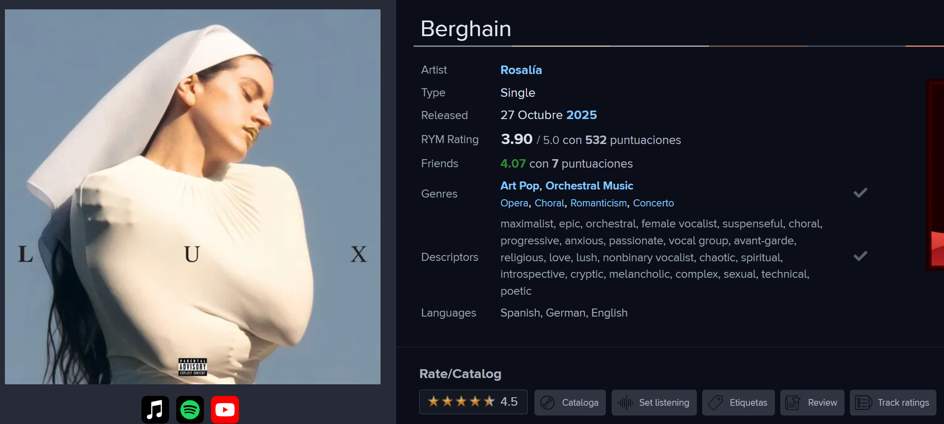
Task: Open the 2025 release year link
Action: tap(581, 115)
